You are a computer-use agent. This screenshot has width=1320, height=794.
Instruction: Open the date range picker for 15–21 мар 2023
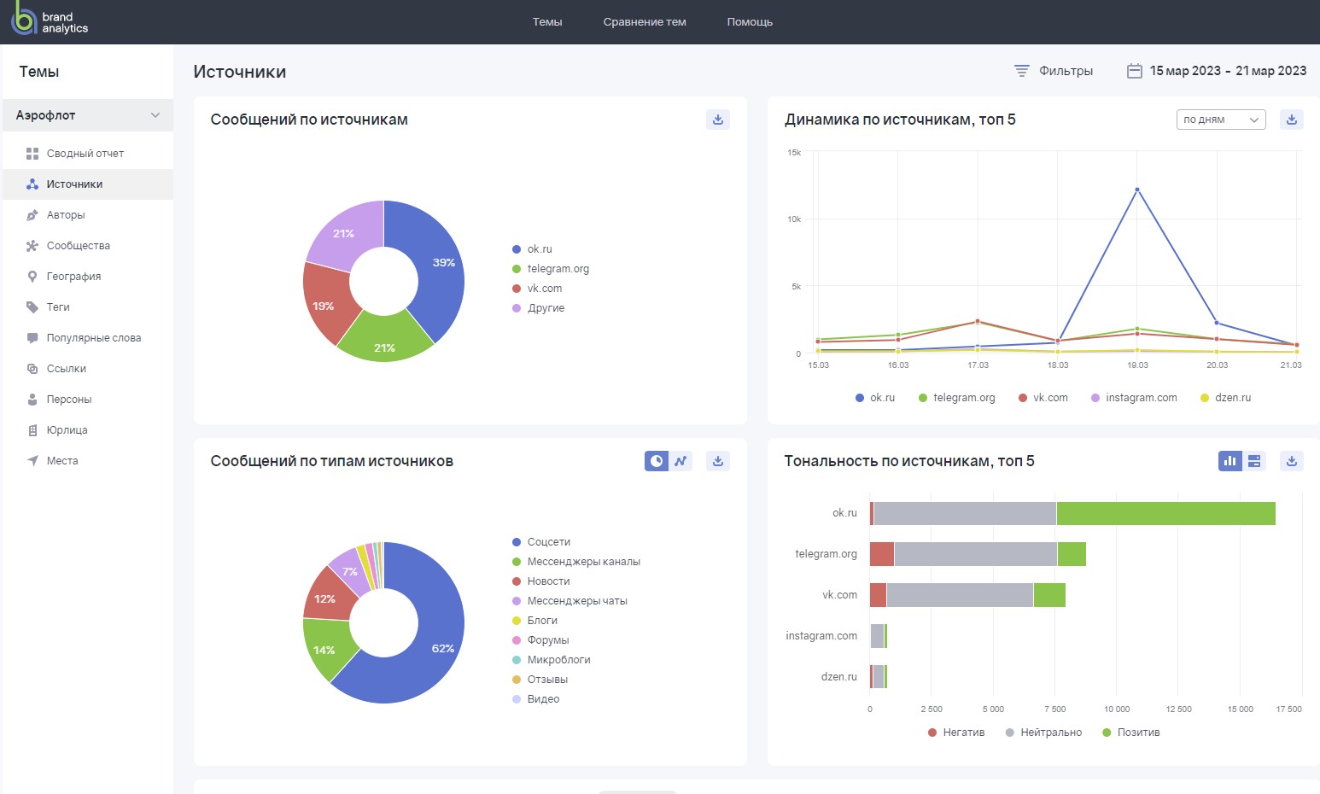pos(1226,71)
